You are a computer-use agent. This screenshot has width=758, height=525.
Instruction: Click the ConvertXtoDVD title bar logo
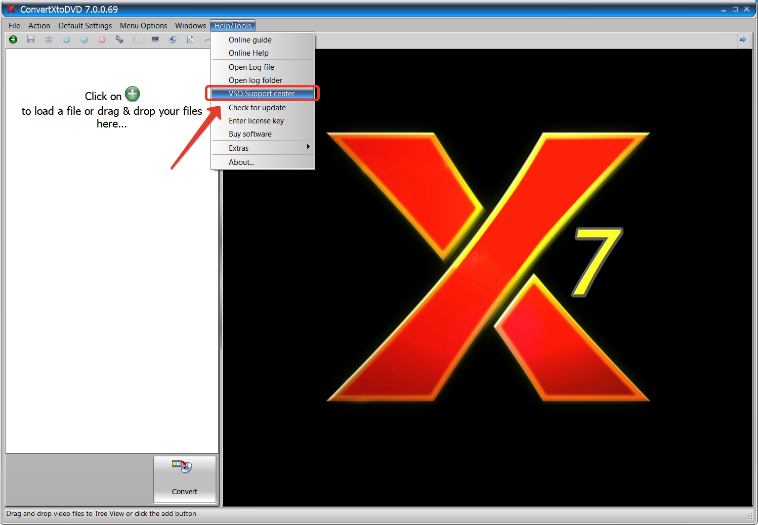click(x=11, y=9)
